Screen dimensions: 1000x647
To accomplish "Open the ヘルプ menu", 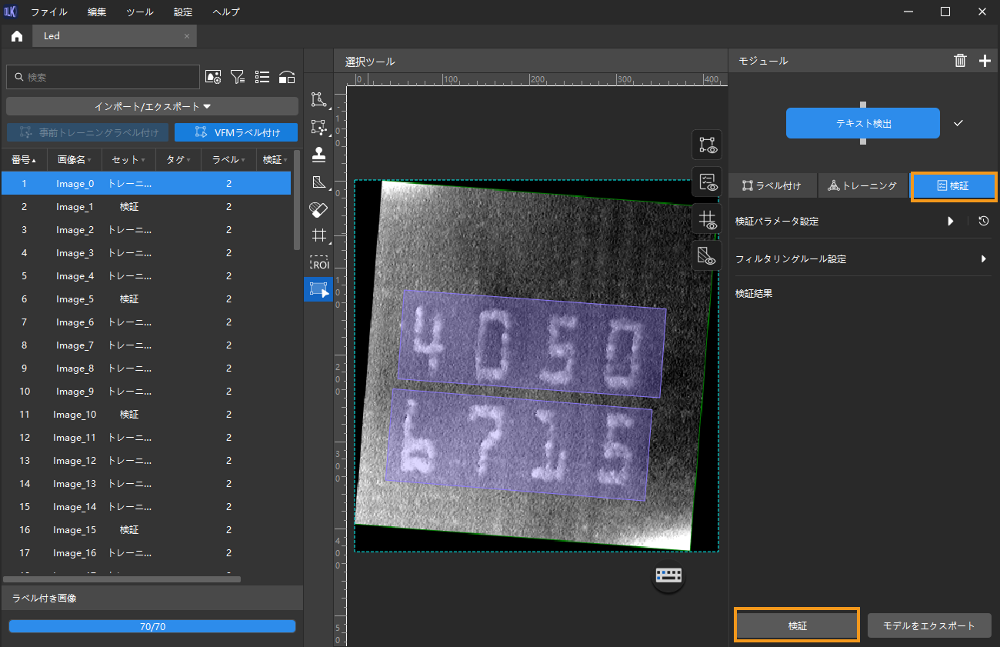I will [225, 12].
